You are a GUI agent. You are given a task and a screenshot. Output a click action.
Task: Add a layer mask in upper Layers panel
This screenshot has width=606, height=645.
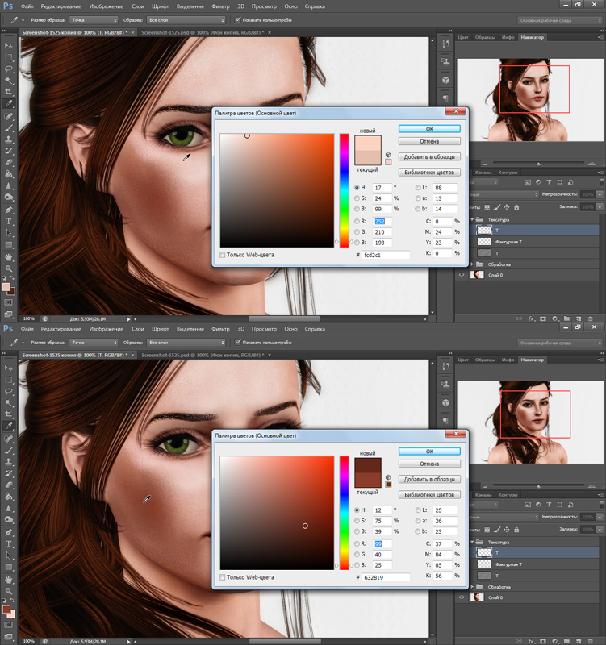click(543, 318)
